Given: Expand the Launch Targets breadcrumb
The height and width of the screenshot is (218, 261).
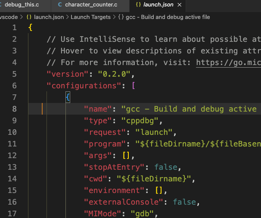Looking at the screenshot, I should pyautogui.click(x=90, y=17).
